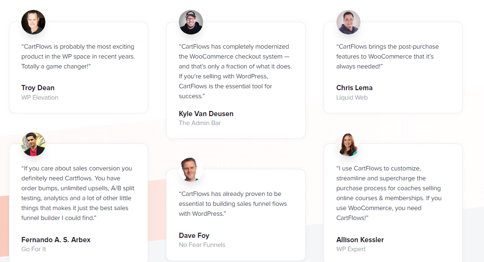Click Troy Dean's avatar photo
This screenshot has width=484, height=262.
point(33,22)
